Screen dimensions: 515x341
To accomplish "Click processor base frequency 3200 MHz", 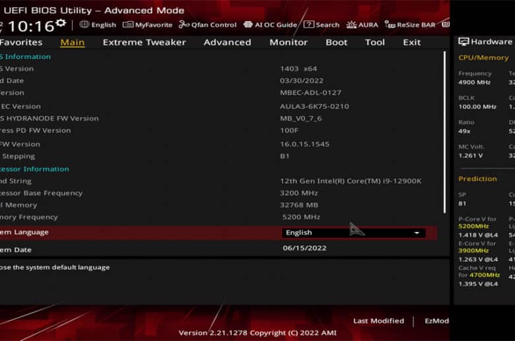I will point(299,193).
